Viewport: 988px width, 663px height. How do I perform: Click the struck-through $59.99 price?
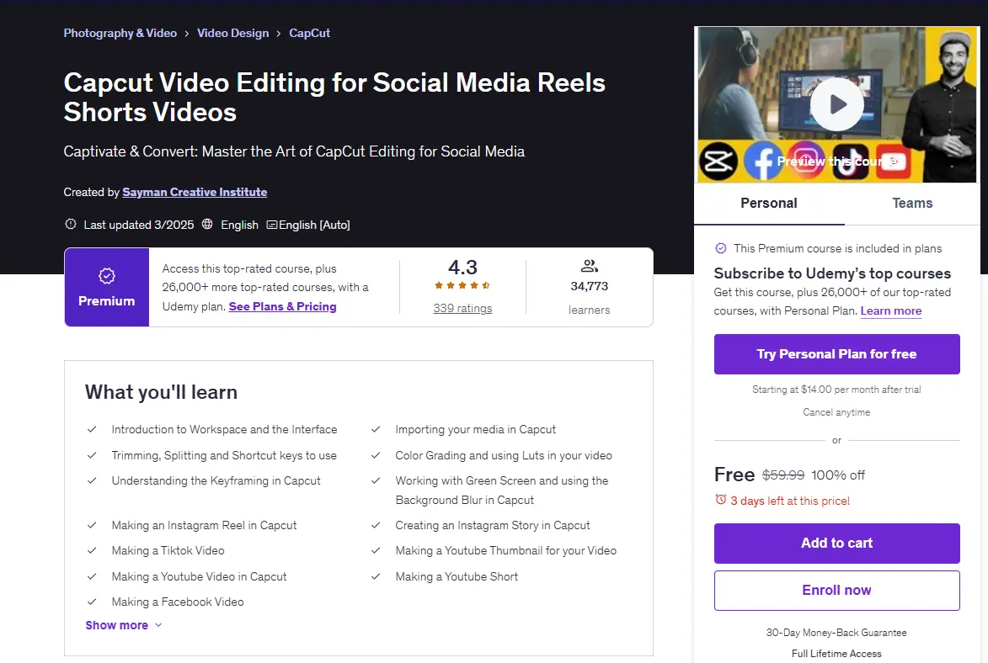[x=783, y=475]
